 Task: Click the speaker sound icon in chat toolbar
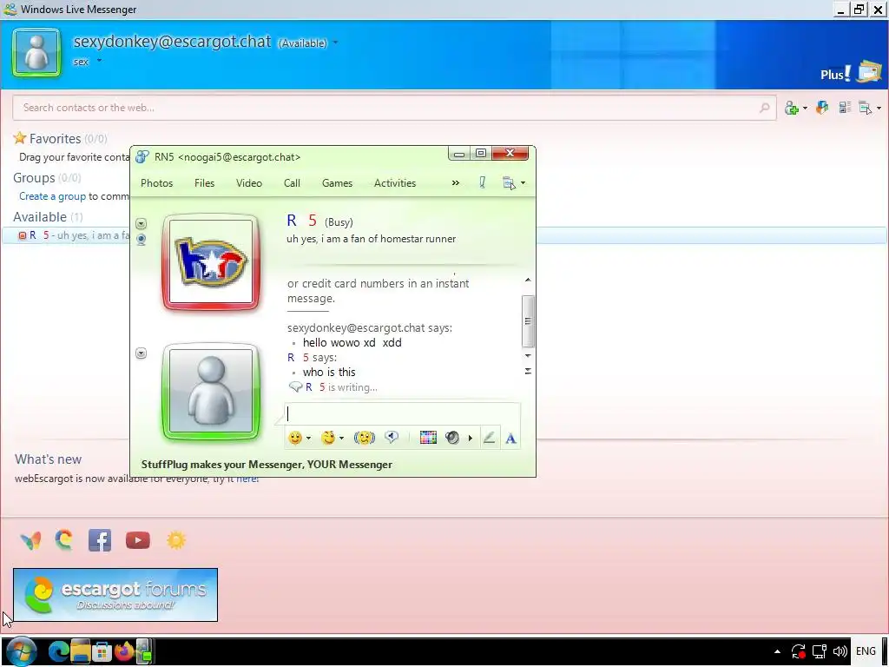click(451, 438)
